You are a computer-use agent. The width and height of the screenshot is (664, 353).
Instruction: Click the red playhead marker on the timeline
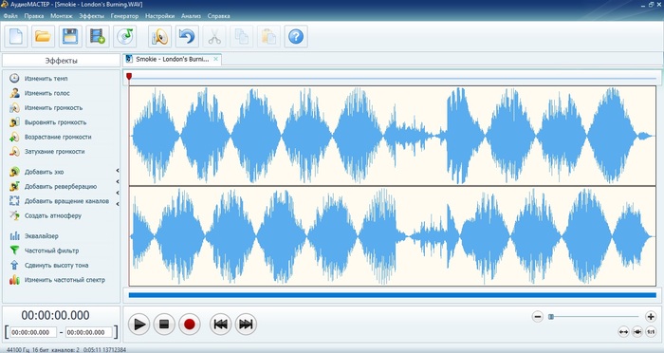(129, 76)
